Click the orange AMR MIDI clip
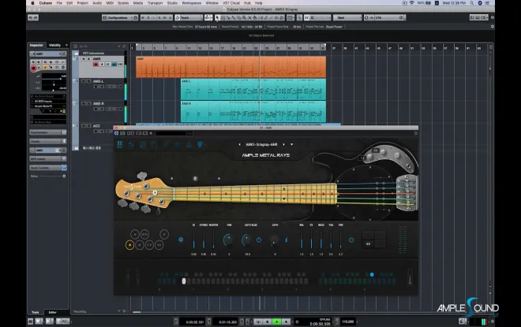521x327 pixels. click(x=231, y=67)
